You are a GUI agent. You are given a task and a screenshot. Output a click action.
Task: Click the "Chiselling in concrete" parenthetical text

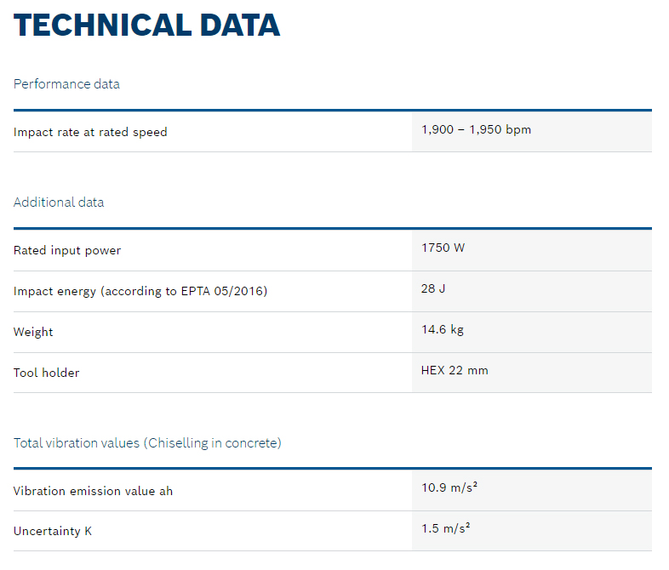[x=213, y=443]
